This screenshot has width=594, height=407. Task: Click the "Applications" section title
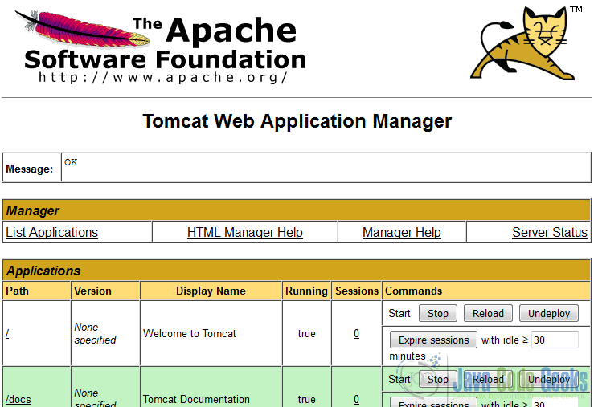pos(43,271)
